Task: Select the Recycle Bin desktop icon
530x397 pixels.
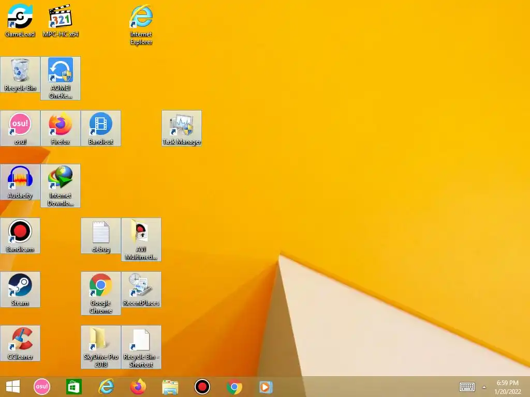Action: (20, 74)
